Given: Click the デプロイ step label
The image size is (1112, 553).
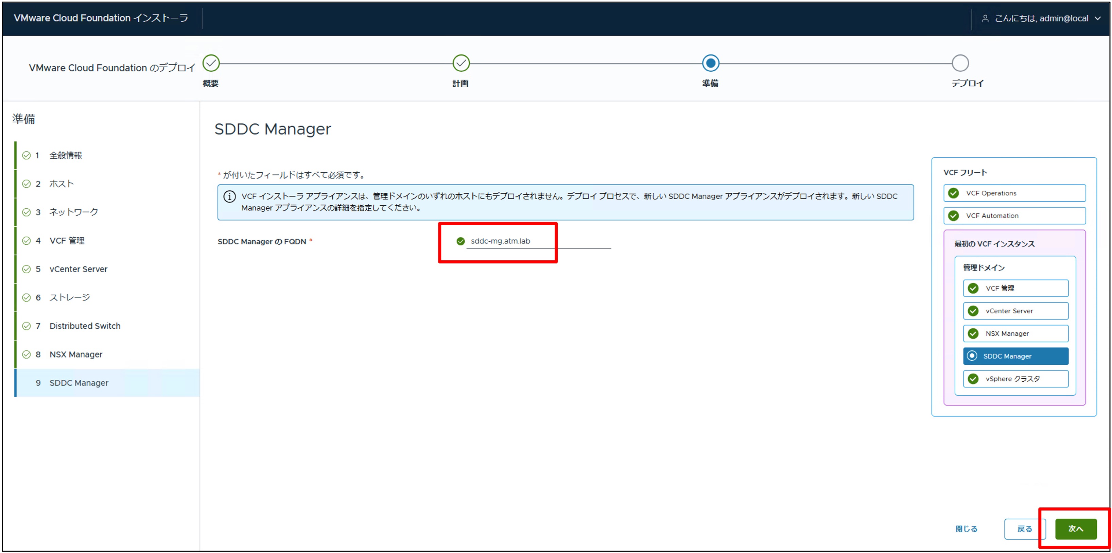Looking at the screenshot, I should tap(968, 83).
